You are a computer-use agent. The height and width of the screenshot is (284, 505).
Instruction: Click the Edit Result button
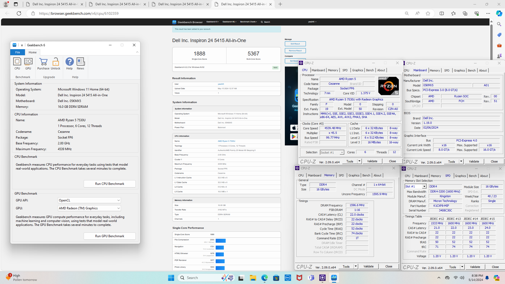click(x=295, y=44)
